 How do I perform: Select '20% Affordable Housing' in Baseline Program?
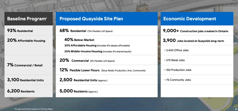pyautogui.click(x=26, y=41)
